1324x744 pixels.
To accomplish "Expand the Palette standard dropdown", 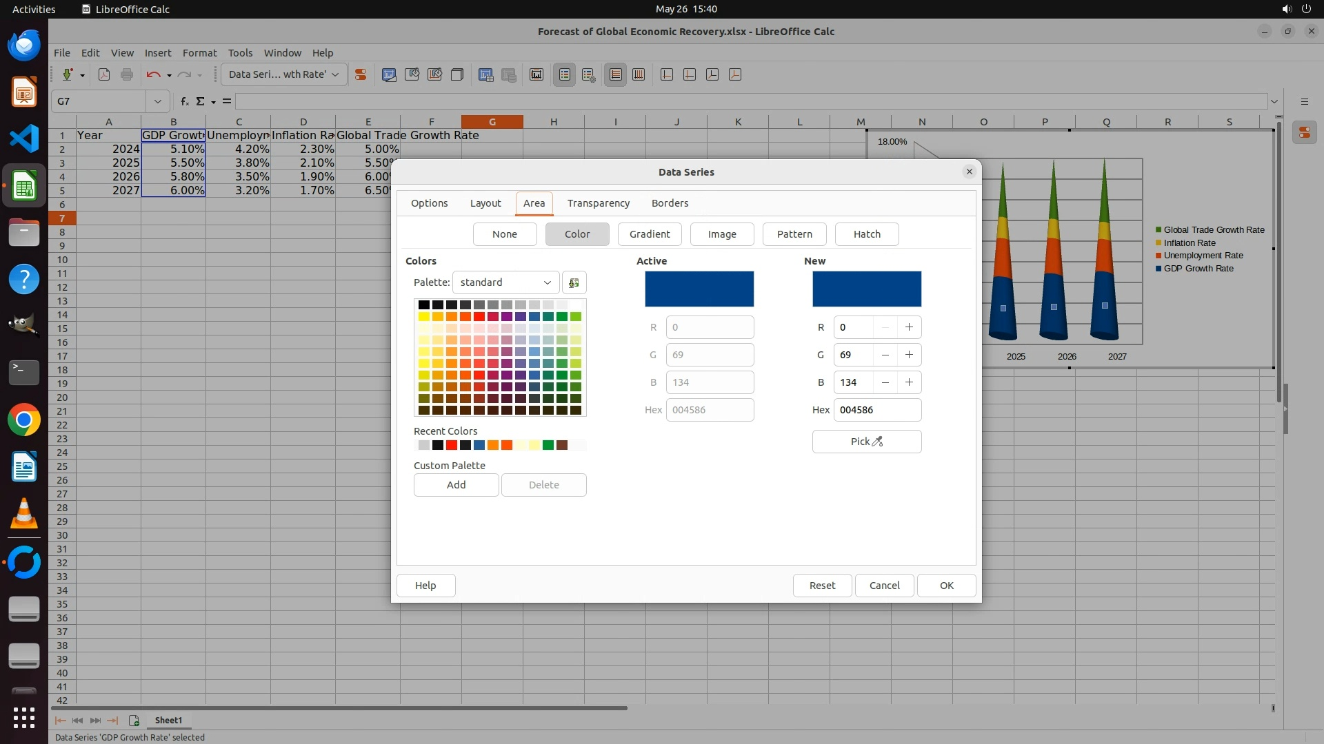I will (505, 282).
